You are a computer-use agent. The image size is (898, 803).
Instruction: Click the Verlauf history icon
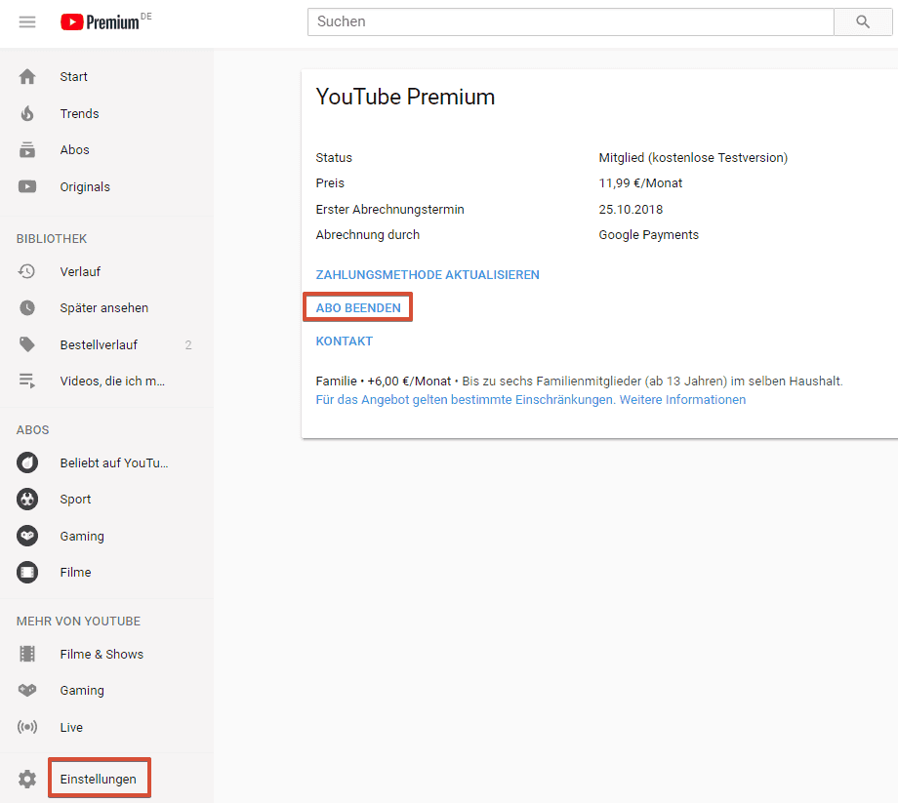click(x=27, y=271)
